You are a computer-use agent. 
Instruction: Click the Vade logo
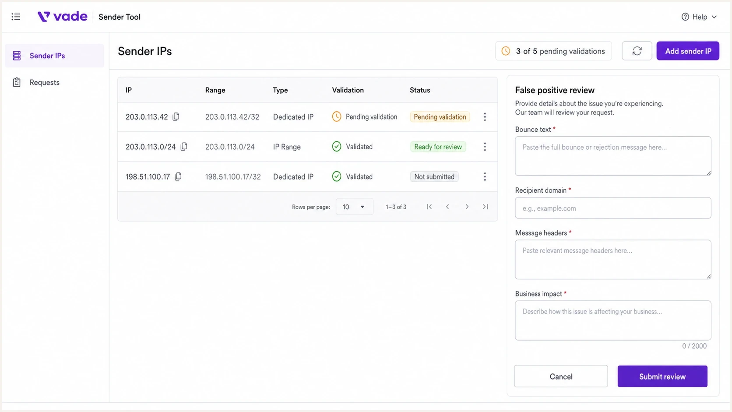62,17
